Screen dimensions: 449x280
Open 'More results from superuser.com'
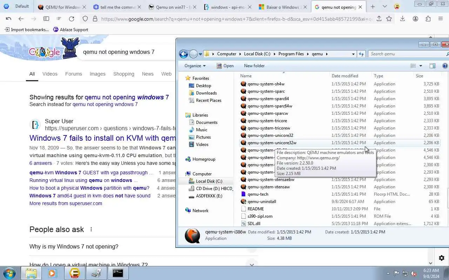(66, 203)
